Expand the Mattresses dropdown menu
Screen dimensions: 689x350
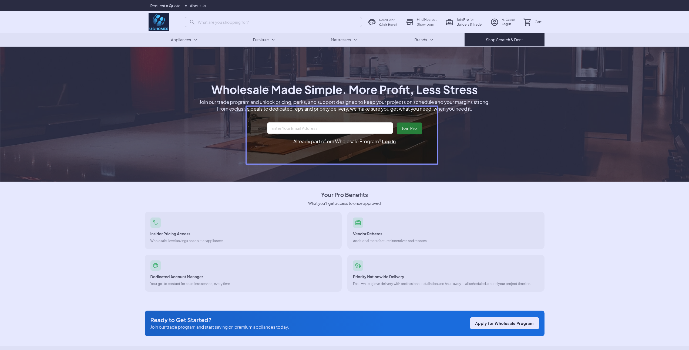tap(344, 40)
